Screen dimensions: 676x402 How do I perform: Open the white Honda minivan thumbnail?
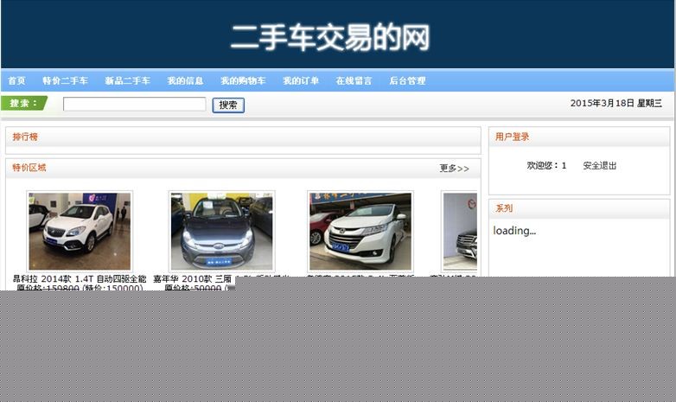[360, 231]
